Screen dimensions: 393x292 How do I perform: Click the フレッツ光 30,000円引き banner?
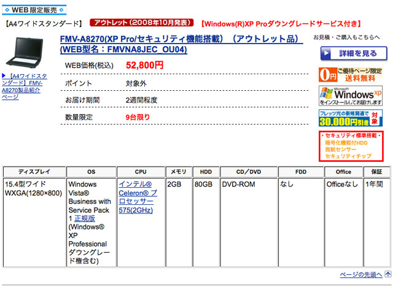[x=351, y=118]
